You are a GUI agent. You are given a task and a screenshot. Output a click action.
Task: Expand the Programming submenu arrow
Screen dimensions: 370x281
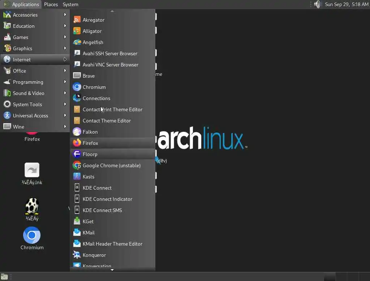click(x=65, y=82)
